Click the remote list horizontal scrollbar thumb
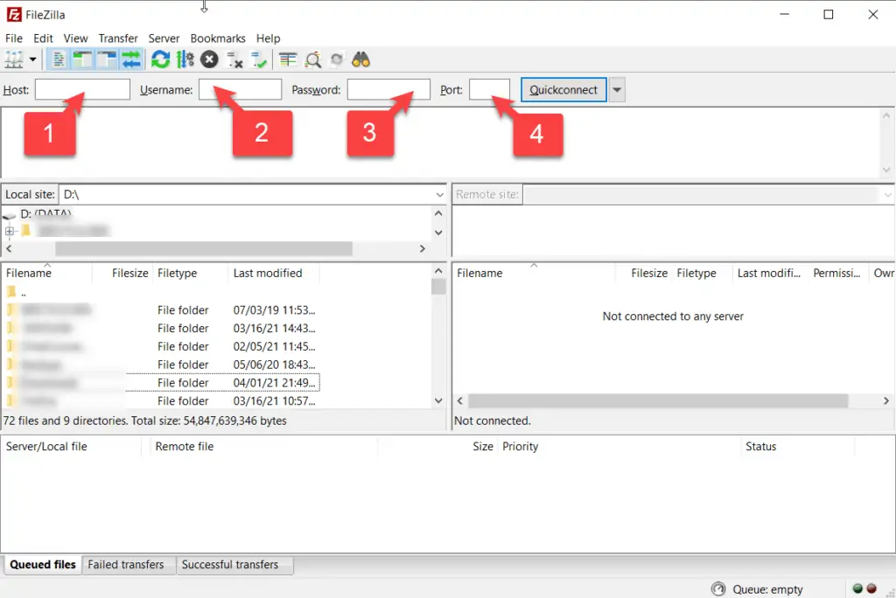Screen dimensions: 896x598 coord(658,401)
